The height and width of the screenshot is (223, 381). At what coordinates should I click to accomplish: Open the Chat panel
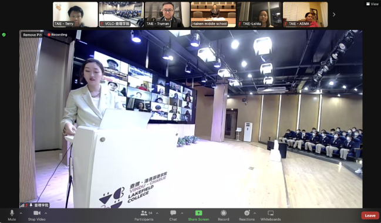click(173, 215)
